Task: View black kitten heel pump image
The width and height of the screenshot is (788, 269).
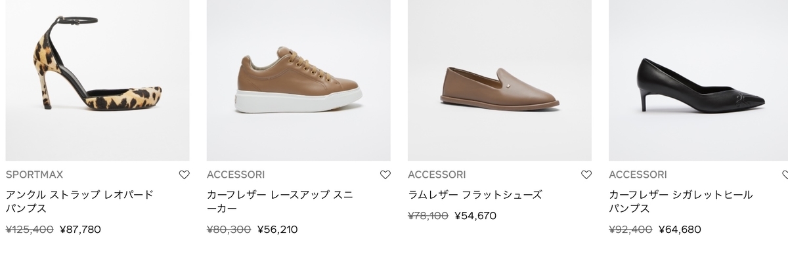Action: pos(698,80)
